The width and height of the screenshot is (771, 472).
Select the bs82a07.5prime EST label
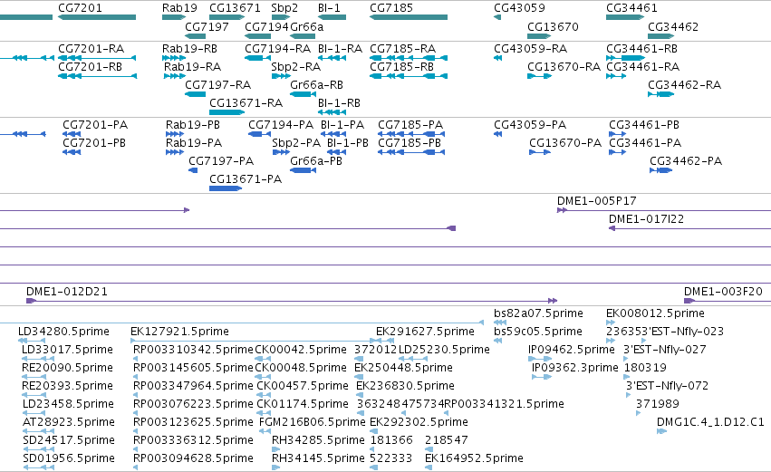(x=538, y=313)
